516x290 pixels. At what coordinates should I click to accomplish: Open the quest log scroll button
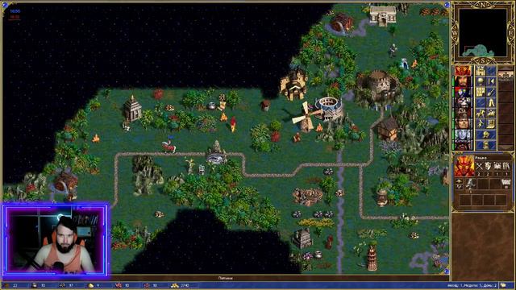tap(481, 92)
